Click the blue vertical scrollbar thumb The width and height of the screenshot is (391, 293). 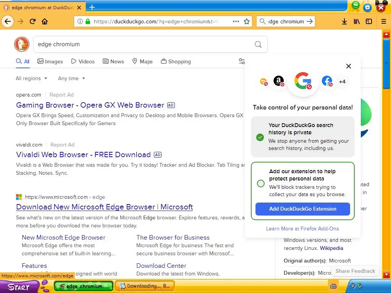(386, 64)
